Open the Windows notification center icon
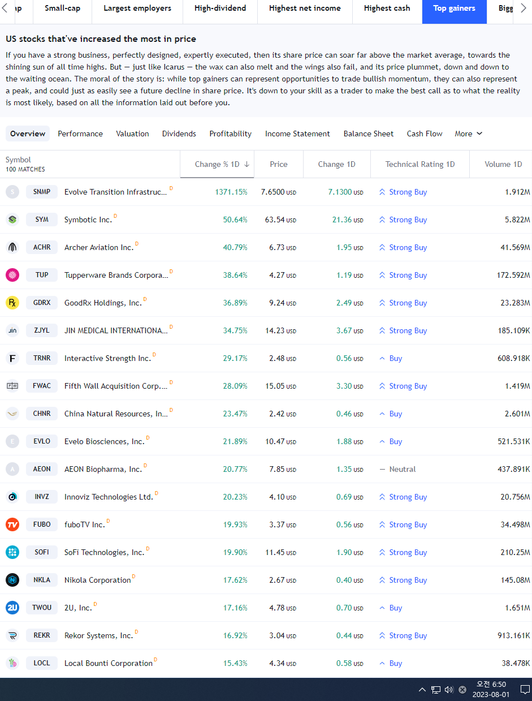The height and width of the screenshot is (701, 532). [525, 690]
